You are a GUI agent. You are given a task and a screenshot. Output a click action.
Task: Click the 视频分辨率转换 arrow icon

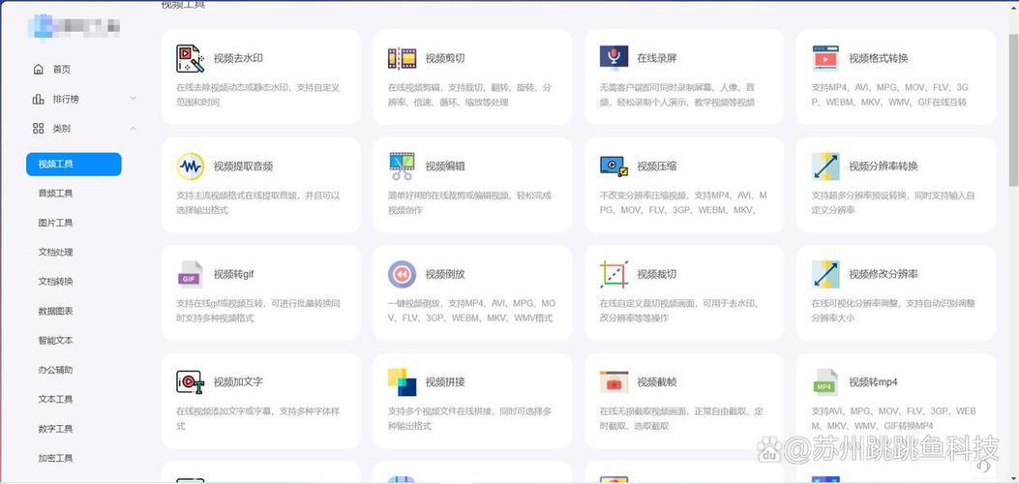(825, 166)
